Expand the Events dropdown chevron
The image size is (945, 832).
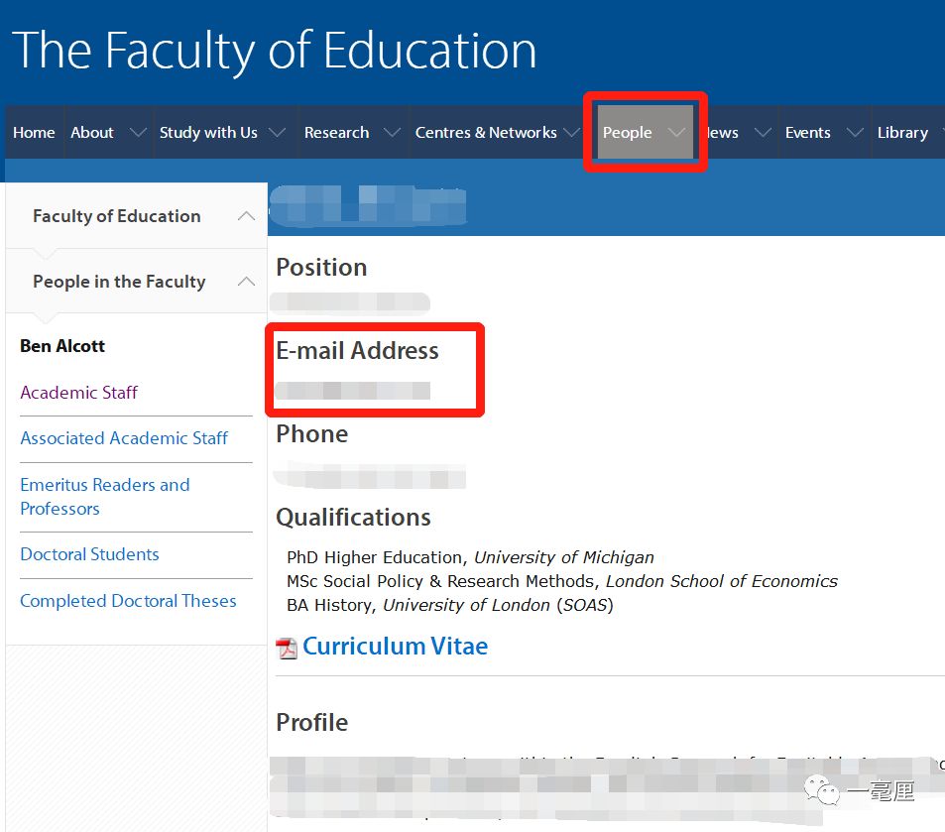(x=855, y=133)
